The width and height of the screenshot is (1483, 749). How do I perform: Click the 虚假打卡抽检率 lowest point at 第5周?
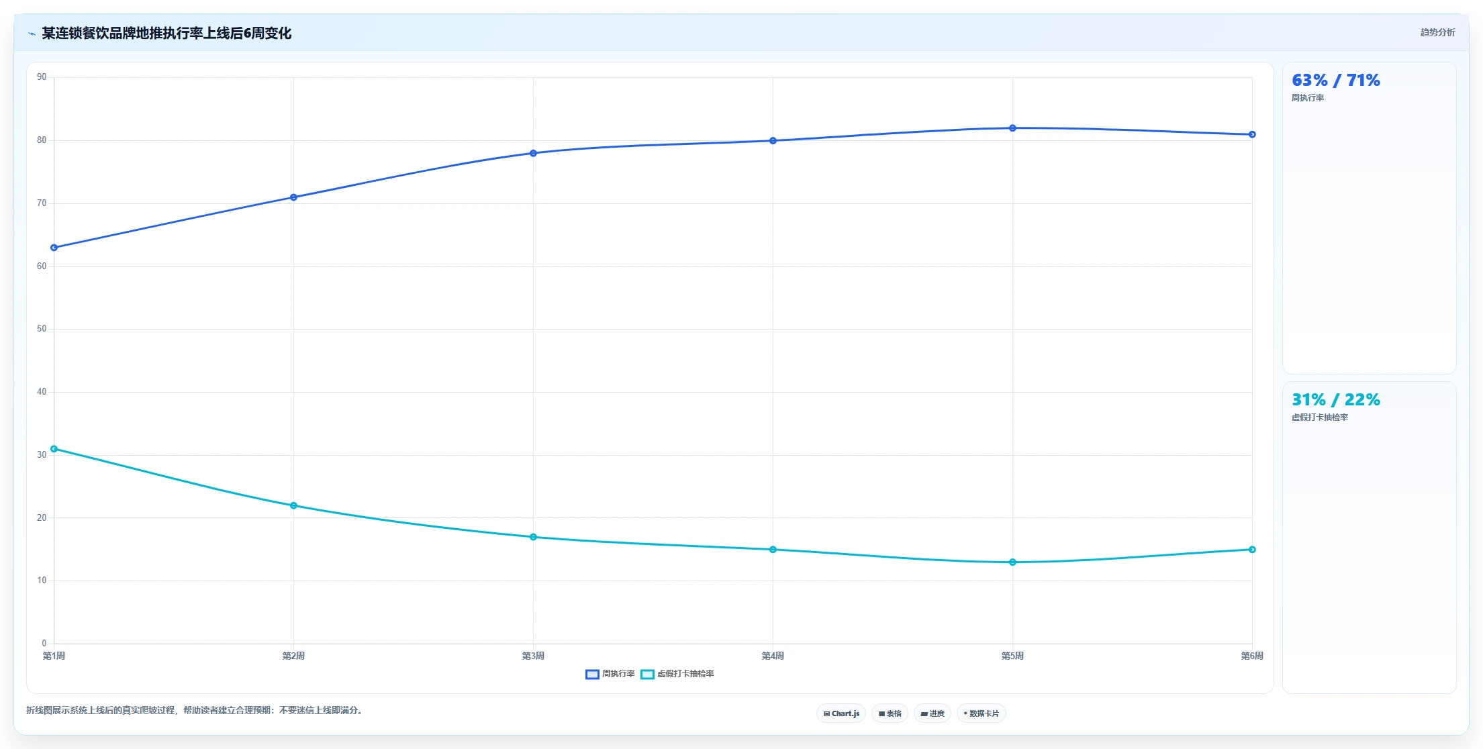1012,562
